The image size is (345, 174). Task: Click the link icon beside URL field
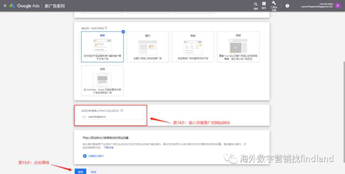84,117
